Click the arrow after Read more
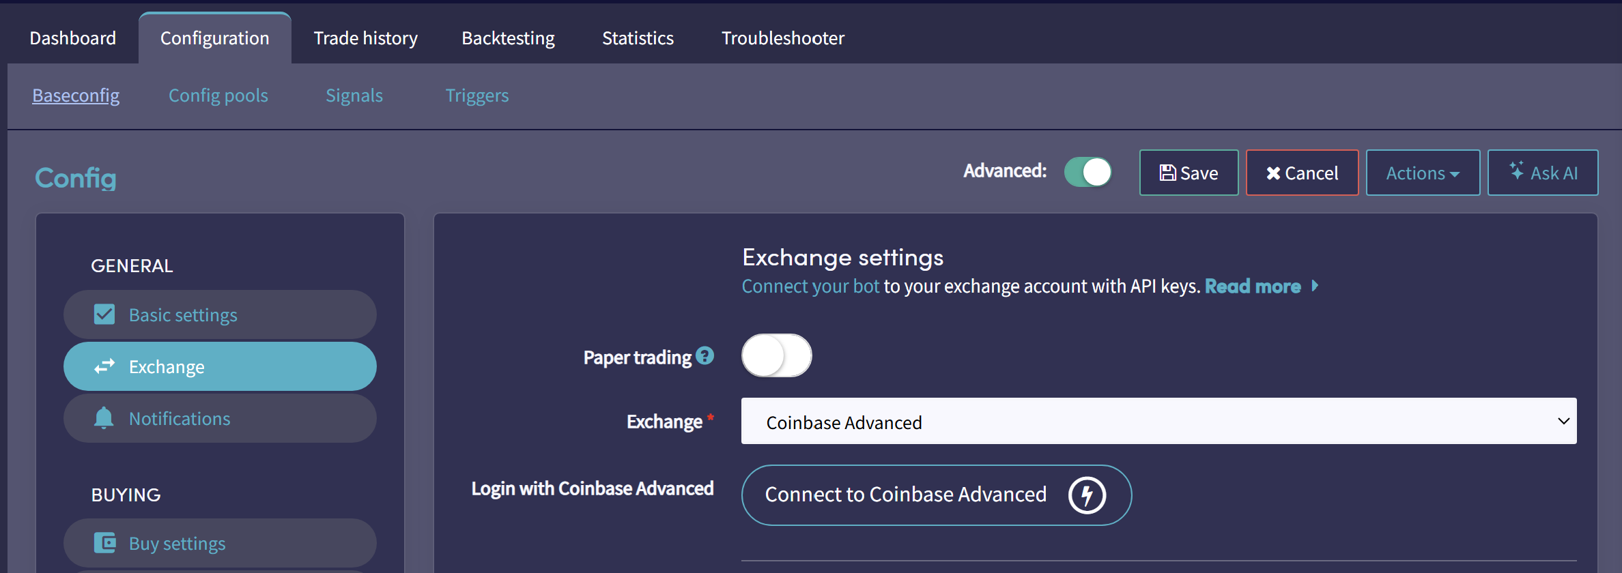1622x573 pixels. pyautogui.click(x=1315, y=286)
